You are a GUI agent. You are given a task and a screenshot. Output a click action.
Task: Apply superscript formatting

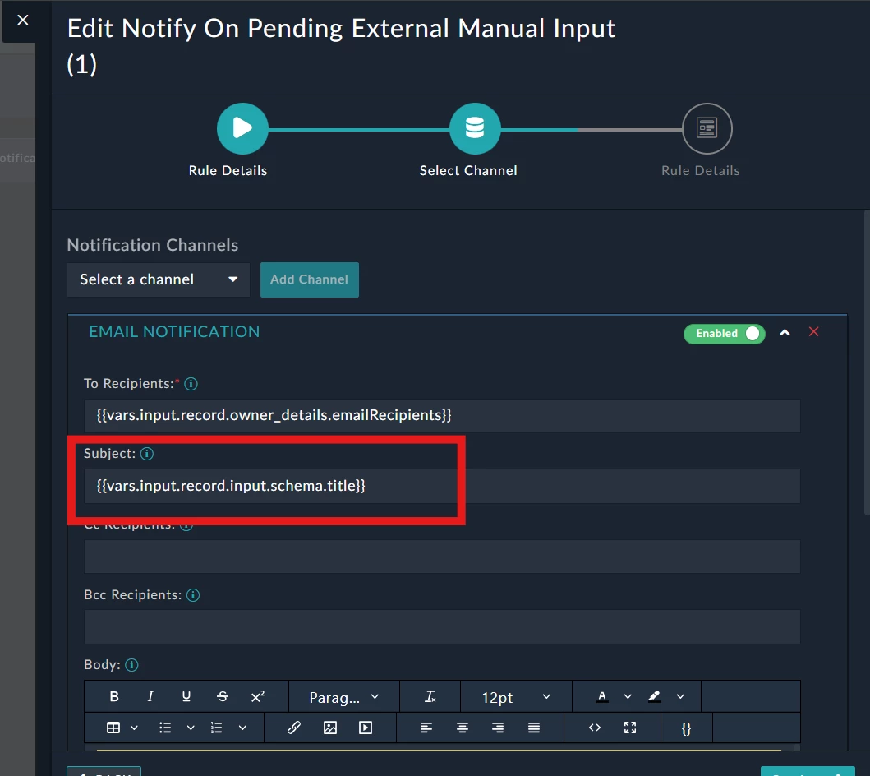tap(258, 696)
